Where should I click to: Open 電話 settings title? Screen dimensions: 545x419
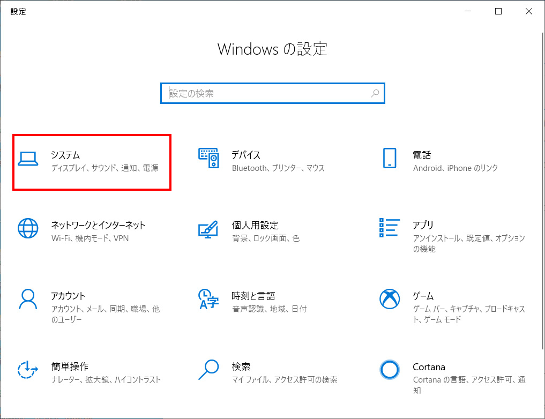click(422, 155)
